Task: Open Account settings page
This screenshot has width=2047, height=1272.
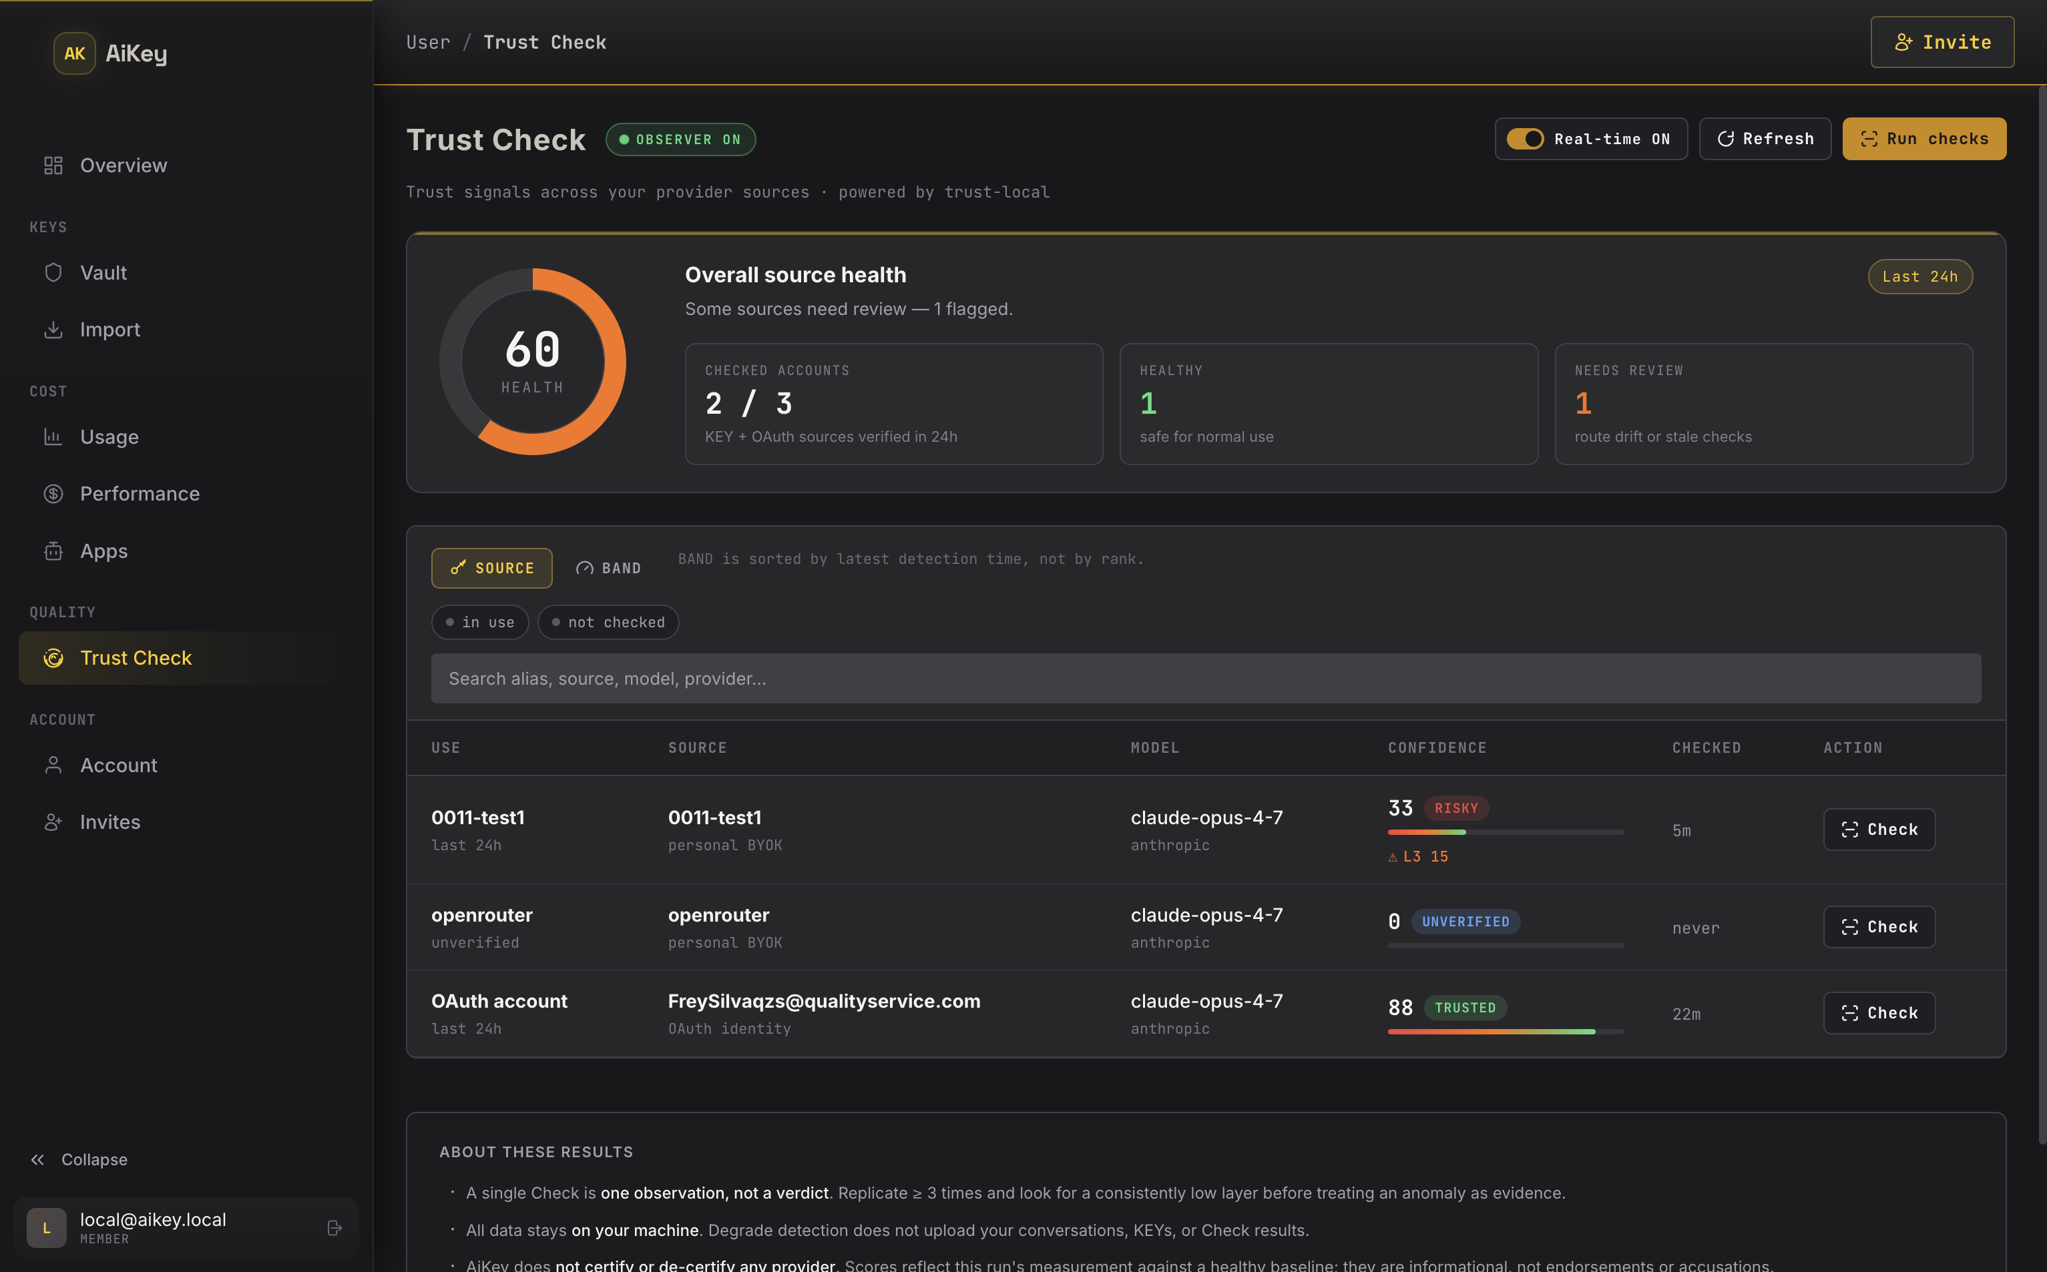Action: pos(186,765)
